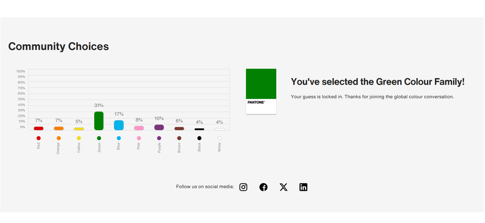The height and width of the screenshot is (223, 485).
Task: Click the purple legend dot
Action: (159, 138)
